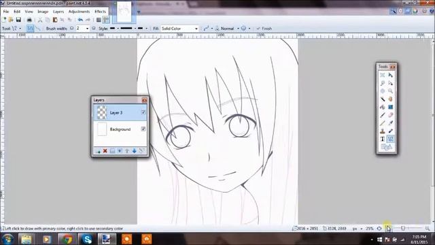The width and height of the screenshot is (435, 245).
Task: Select the Text tool
Action: pos(383,139)
